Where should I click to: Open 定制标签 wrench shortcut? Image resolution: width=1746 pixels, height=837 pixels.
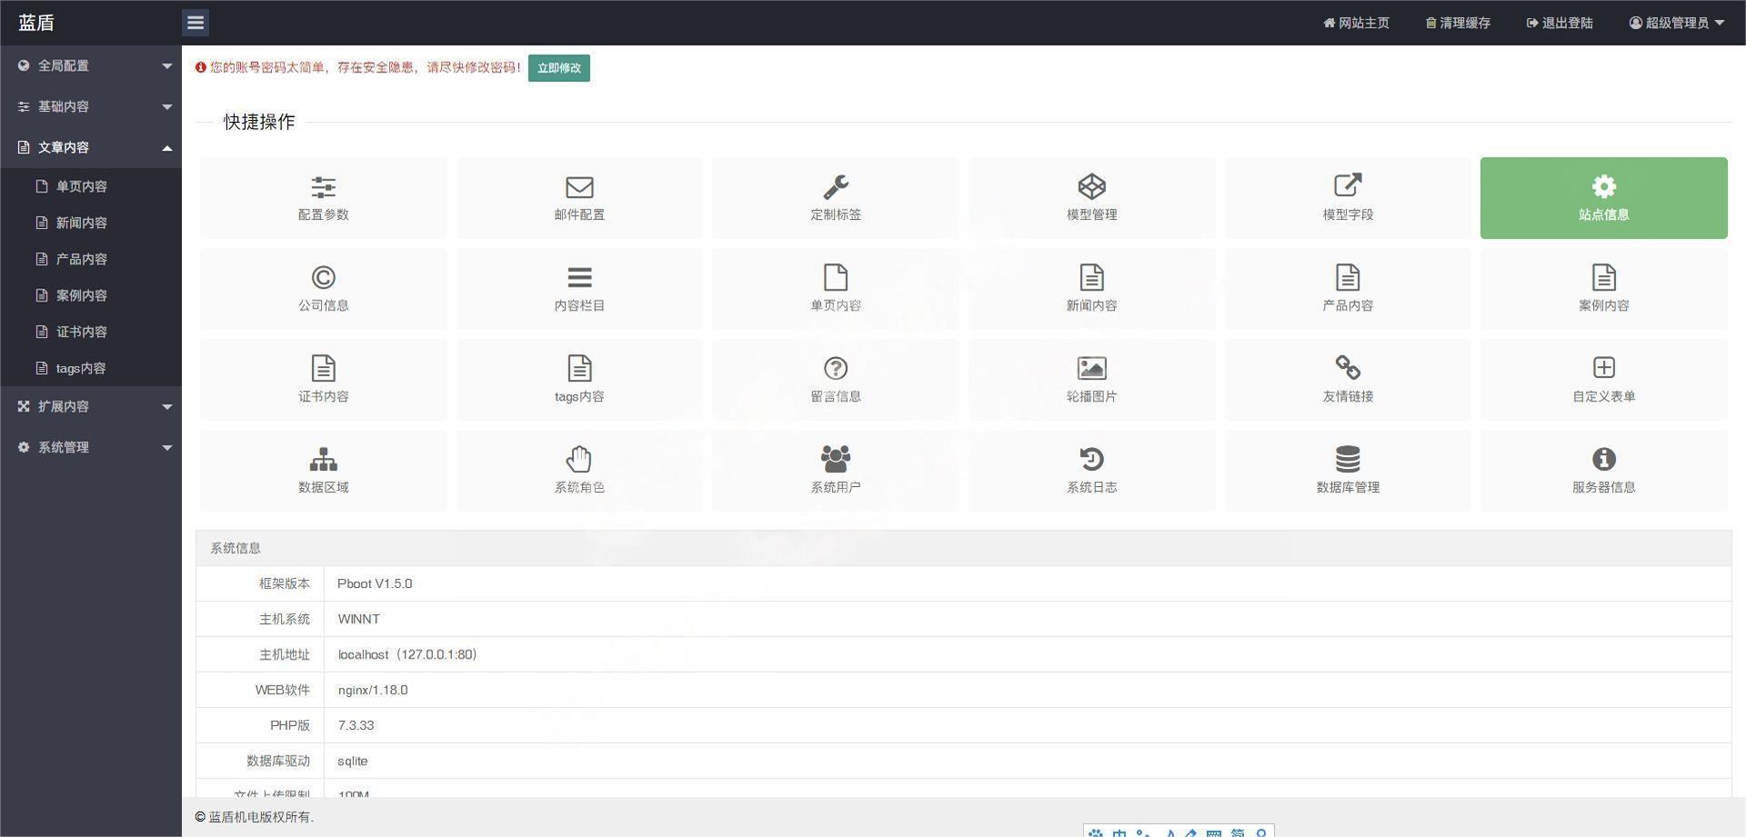[836, 198]
